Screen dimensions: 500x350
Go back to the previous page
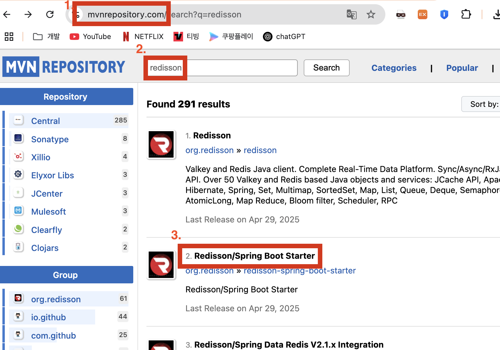click(x=7, y=14)
